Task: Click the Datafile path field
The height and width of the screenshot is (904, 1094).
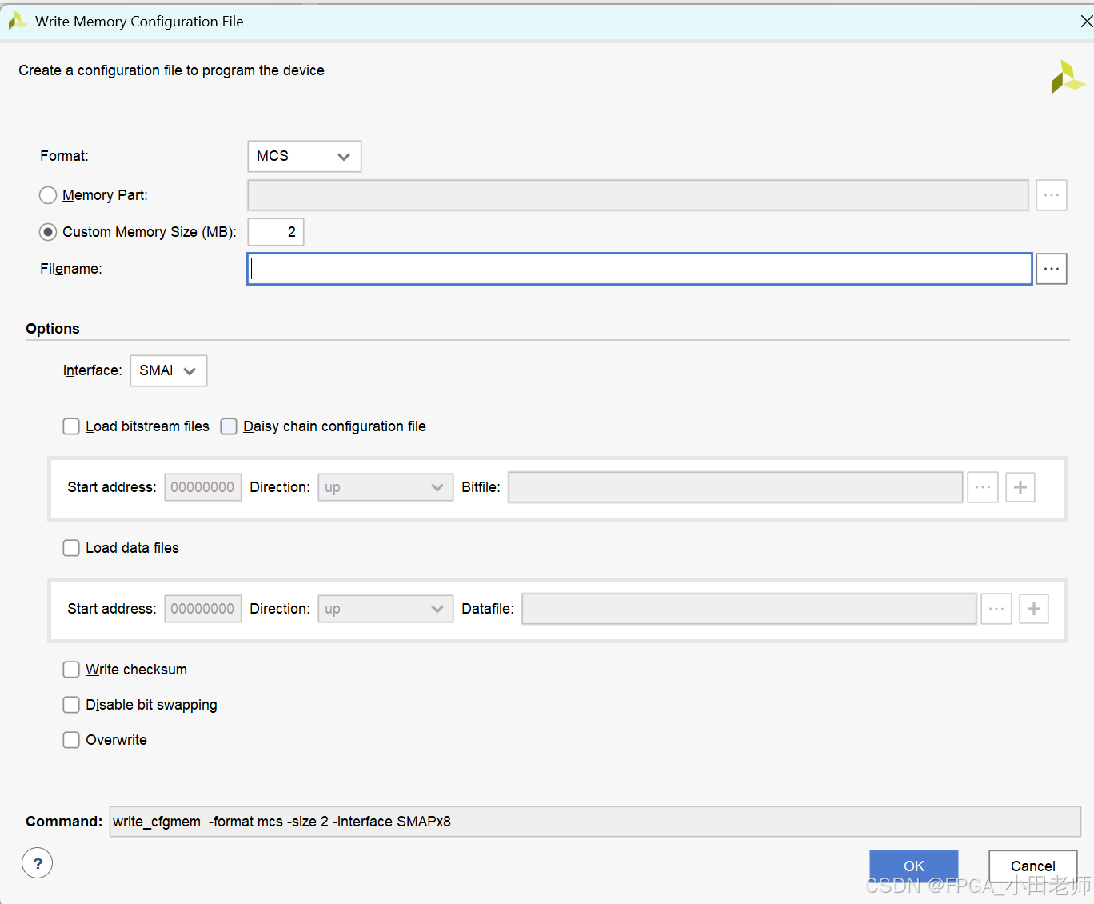Action: [749, 609]
